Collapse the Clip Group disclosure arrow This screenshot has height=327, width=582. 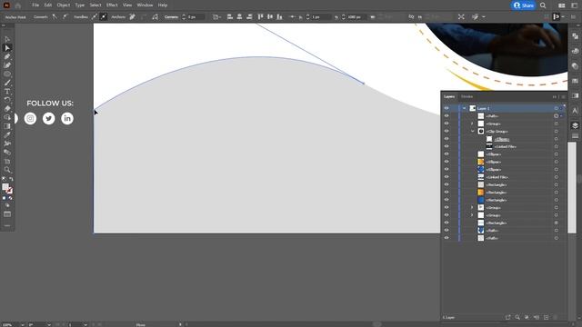pyautogui.click(x=472, y=131)
